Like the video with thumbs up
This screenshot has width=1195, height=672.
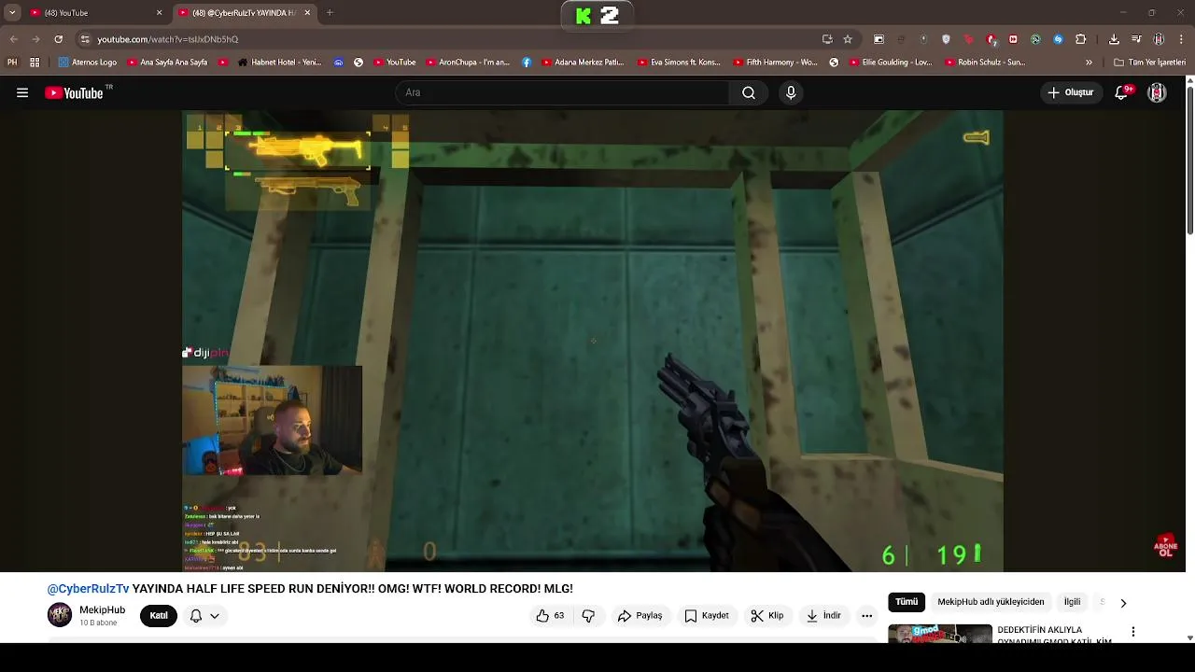pyautogui.click(x=550, y=615)
